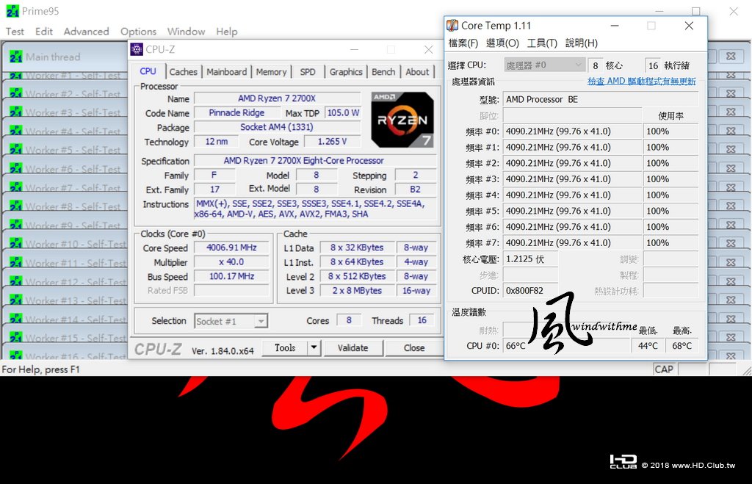Click the Level 3 cache value 2 x 8 MBytes
752x484 pixels.
pos(358,291)
